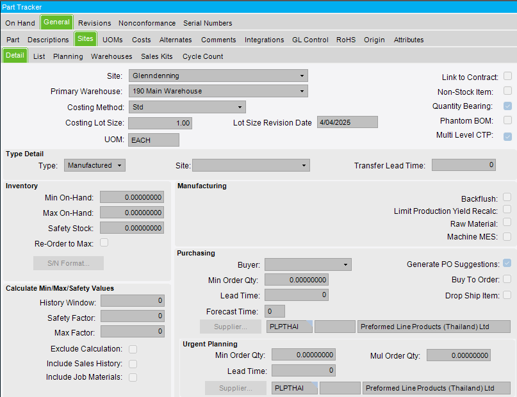The height and width of the screenshot is (397, 517).
Task: Toggle the Phantom BOM checkbox
Action: (508, 120)
